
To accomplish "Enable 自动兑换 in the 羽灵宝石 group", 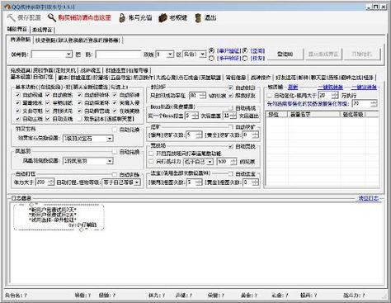I will (115, 130).
